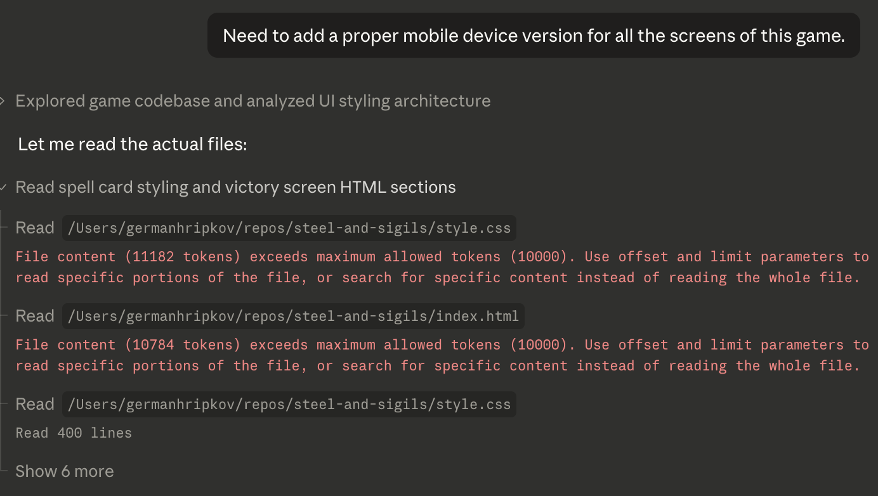Click the branch connector tick beside 'Show 6 more'
Viewport: 878px width, 496px height.
pyautogui.click(x=5, y=471)
